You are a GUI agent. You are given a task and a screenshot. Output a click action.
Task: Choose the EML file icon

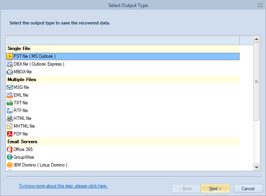pyautogui.click(x=10, y=95)
